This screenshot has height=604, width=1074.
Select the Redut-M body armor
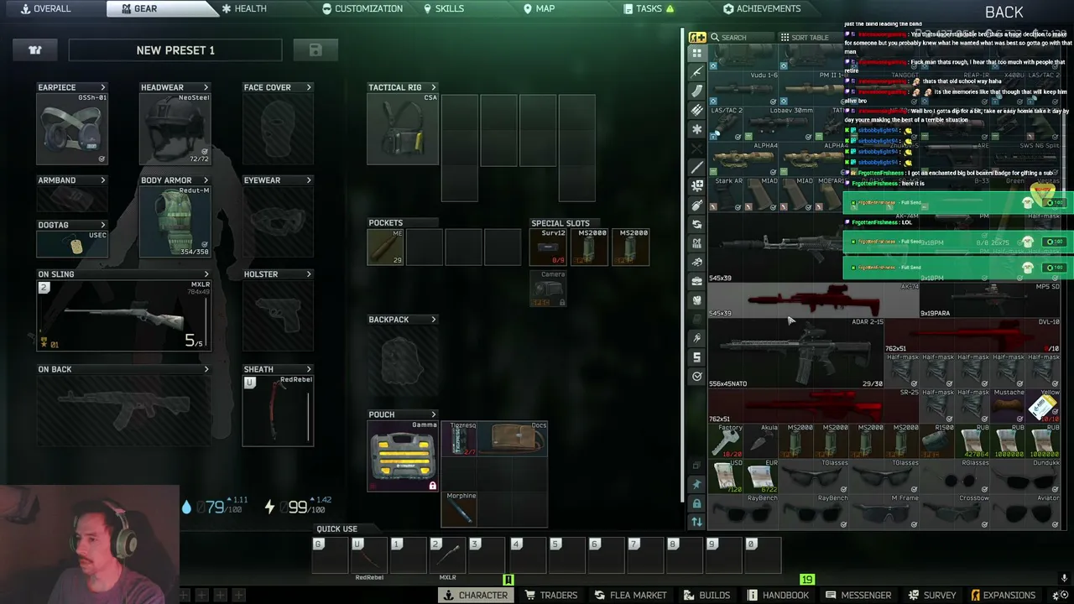click(175, 222)
